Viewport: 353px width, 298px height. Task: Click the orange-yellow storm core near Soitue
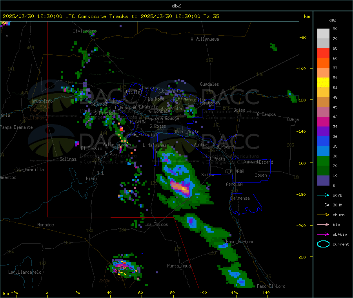tap(181, 188)
